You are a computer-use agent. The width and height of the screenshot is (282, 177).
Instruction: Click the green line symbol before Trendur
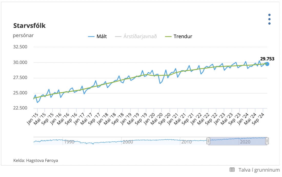coord(168,36)
